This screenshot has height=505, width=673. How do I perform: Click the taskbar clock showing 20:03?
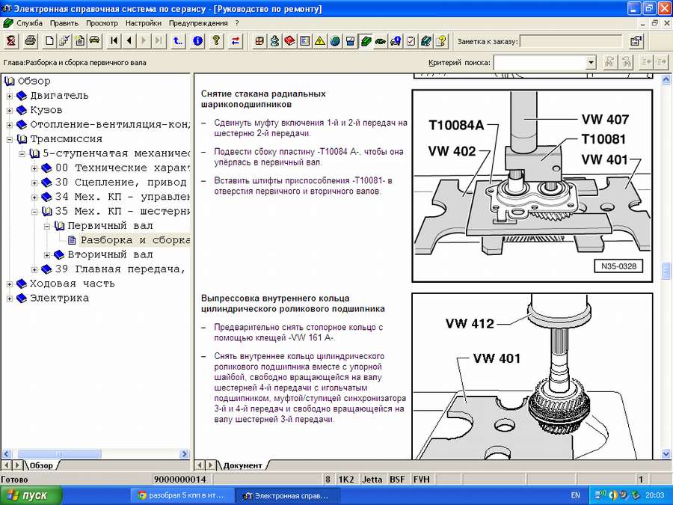pyautogui.click(x=655, y=495)
